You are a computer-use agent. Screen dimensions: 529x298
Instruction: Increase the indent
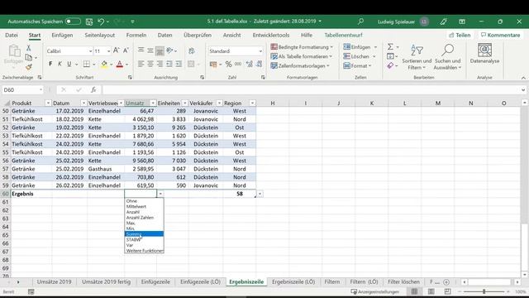click(x=179, y=64)
